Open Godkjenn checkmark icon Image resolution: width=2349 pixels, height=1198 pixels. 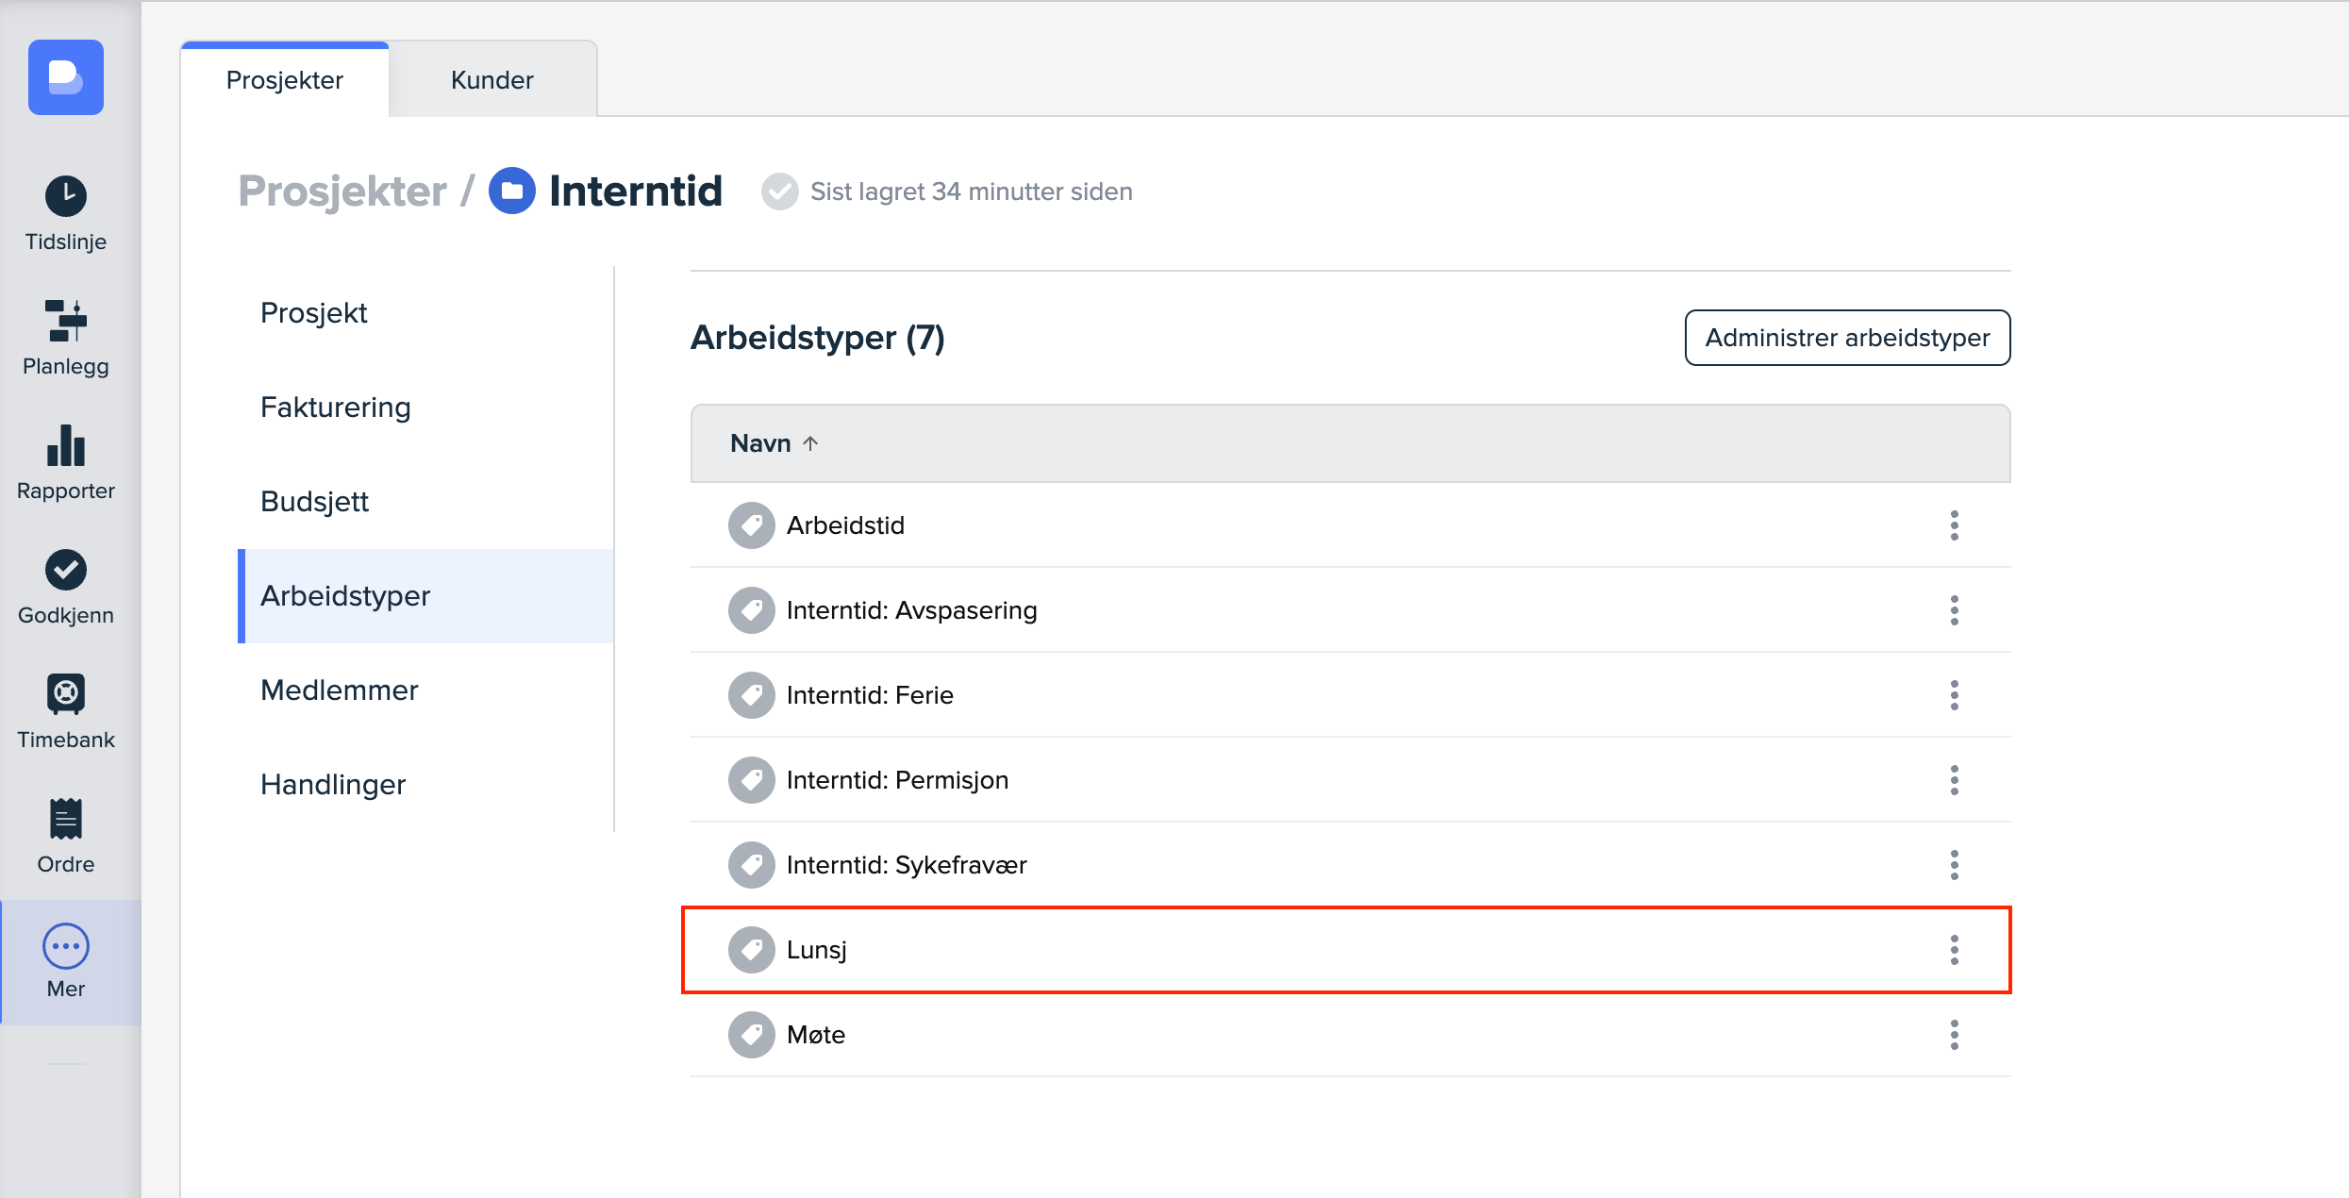tap(66, 570)
